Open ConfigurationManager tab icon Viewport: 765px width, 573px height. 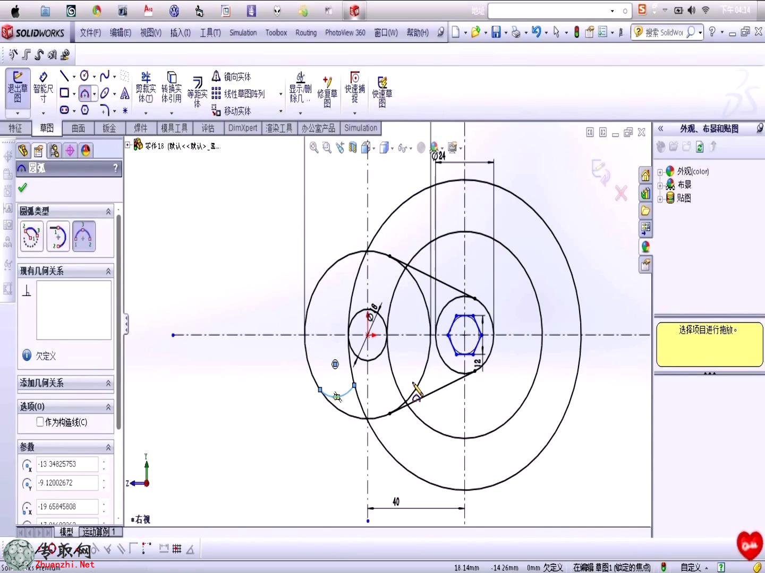tap(54, 151)
